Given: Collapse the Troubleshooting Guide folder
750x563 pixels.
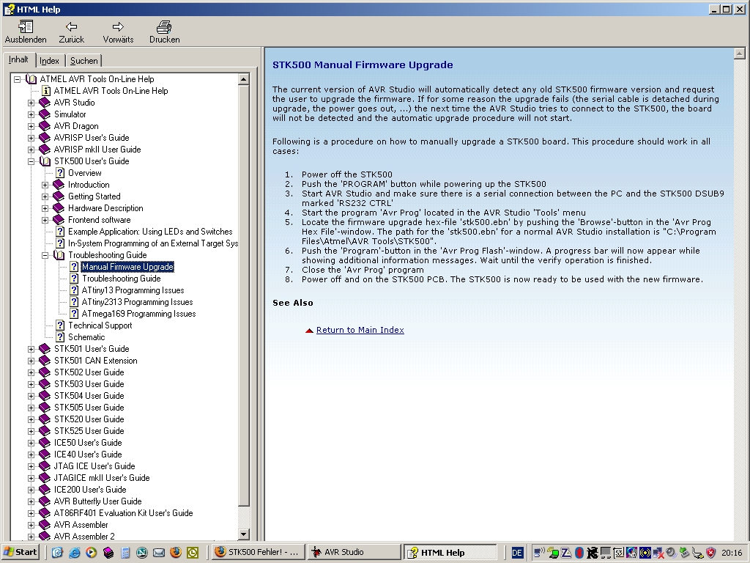Looking at the screenshot, I should coord(45,256).
